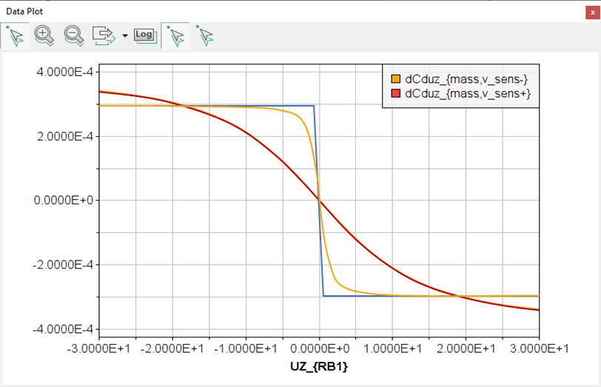Click the Data Plot window title

26,10
